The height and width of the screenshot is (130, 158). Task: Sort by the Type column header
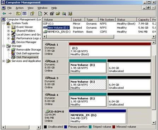92,20
